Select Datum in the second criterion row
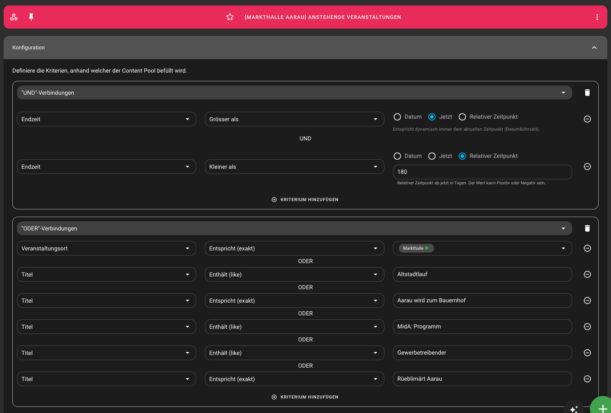The height and width of the screenshot is (413, 611). [x=397, y=156]
